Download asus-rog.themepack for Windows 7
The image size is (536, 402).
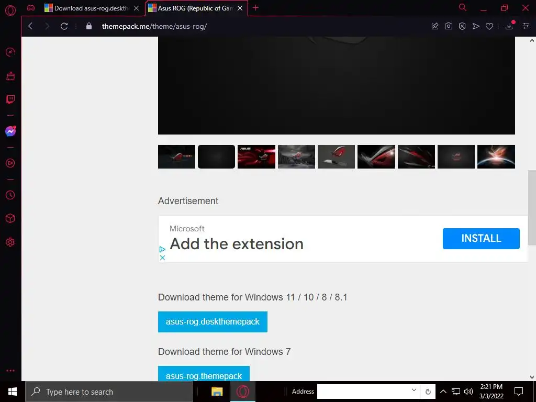(204, 374)
